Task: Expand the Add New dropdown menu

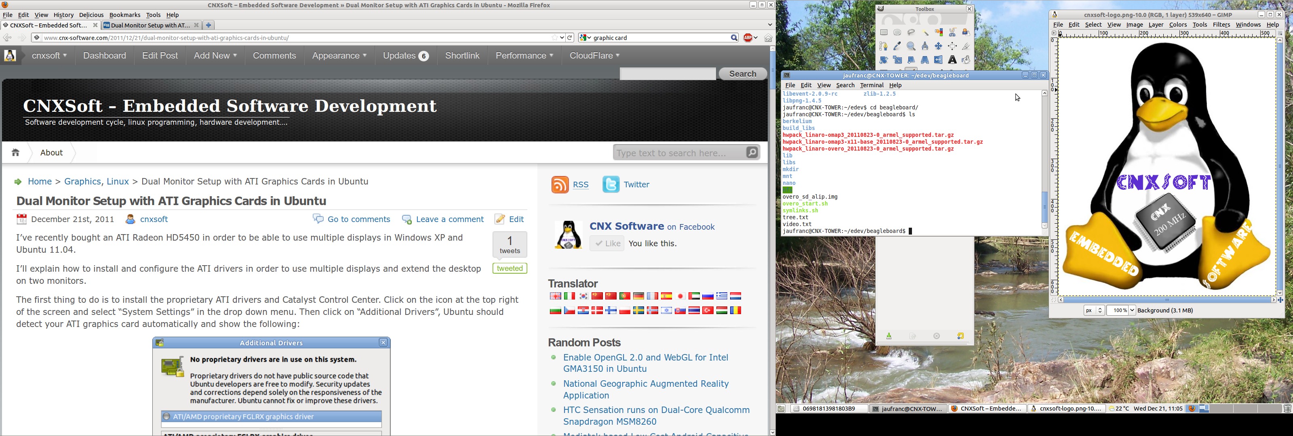Action: point(215,56)
